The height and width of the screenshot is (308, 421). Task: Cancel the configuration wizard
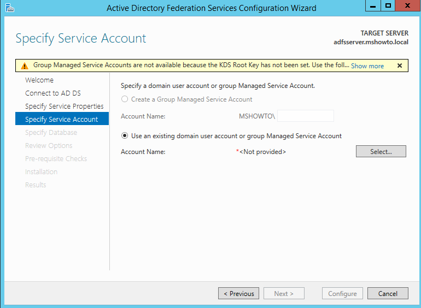(x=388, y=293)
